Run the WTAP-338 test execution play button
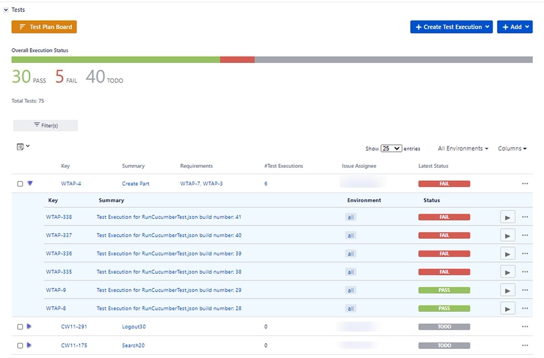The width and height of the screenshot is (544, 358). pyautogui.click(x=507, y=217)
